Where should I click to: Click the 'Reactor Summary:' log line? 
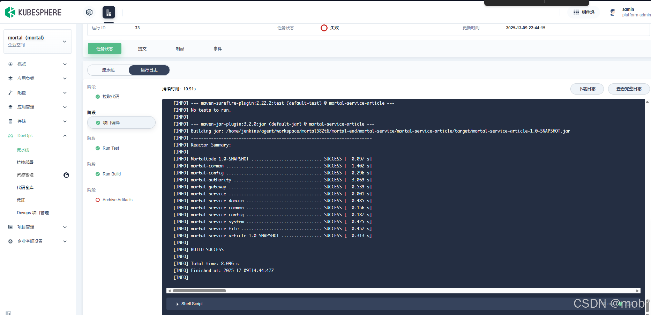pos(211,145)
